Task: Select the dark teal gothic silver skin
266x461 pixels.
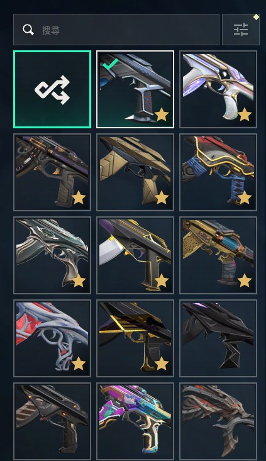Action: point(52,255)
